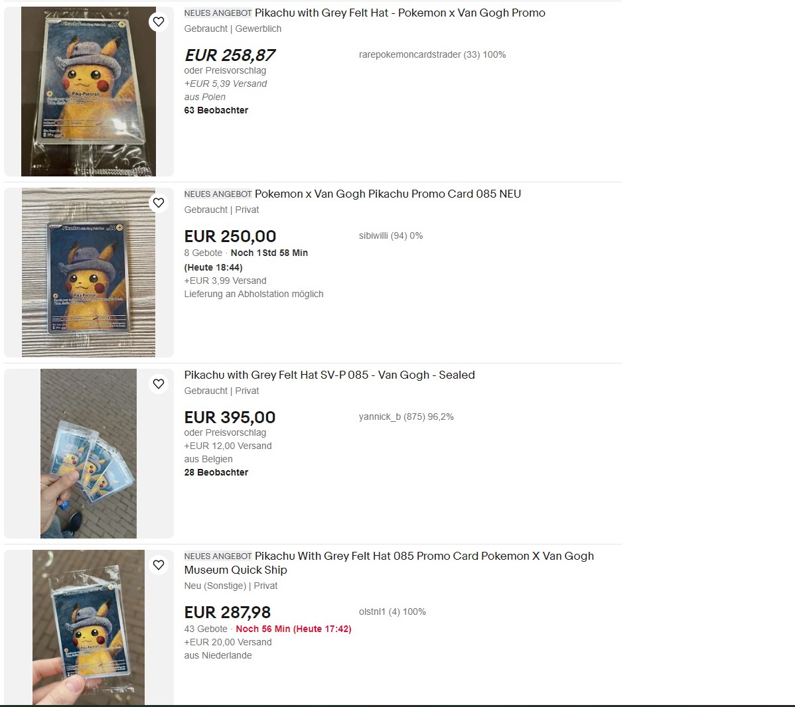Open thumbnail of hand holding multiple sealed cards
The width and height of the screenshot is (795, 707).
point(89,454)
